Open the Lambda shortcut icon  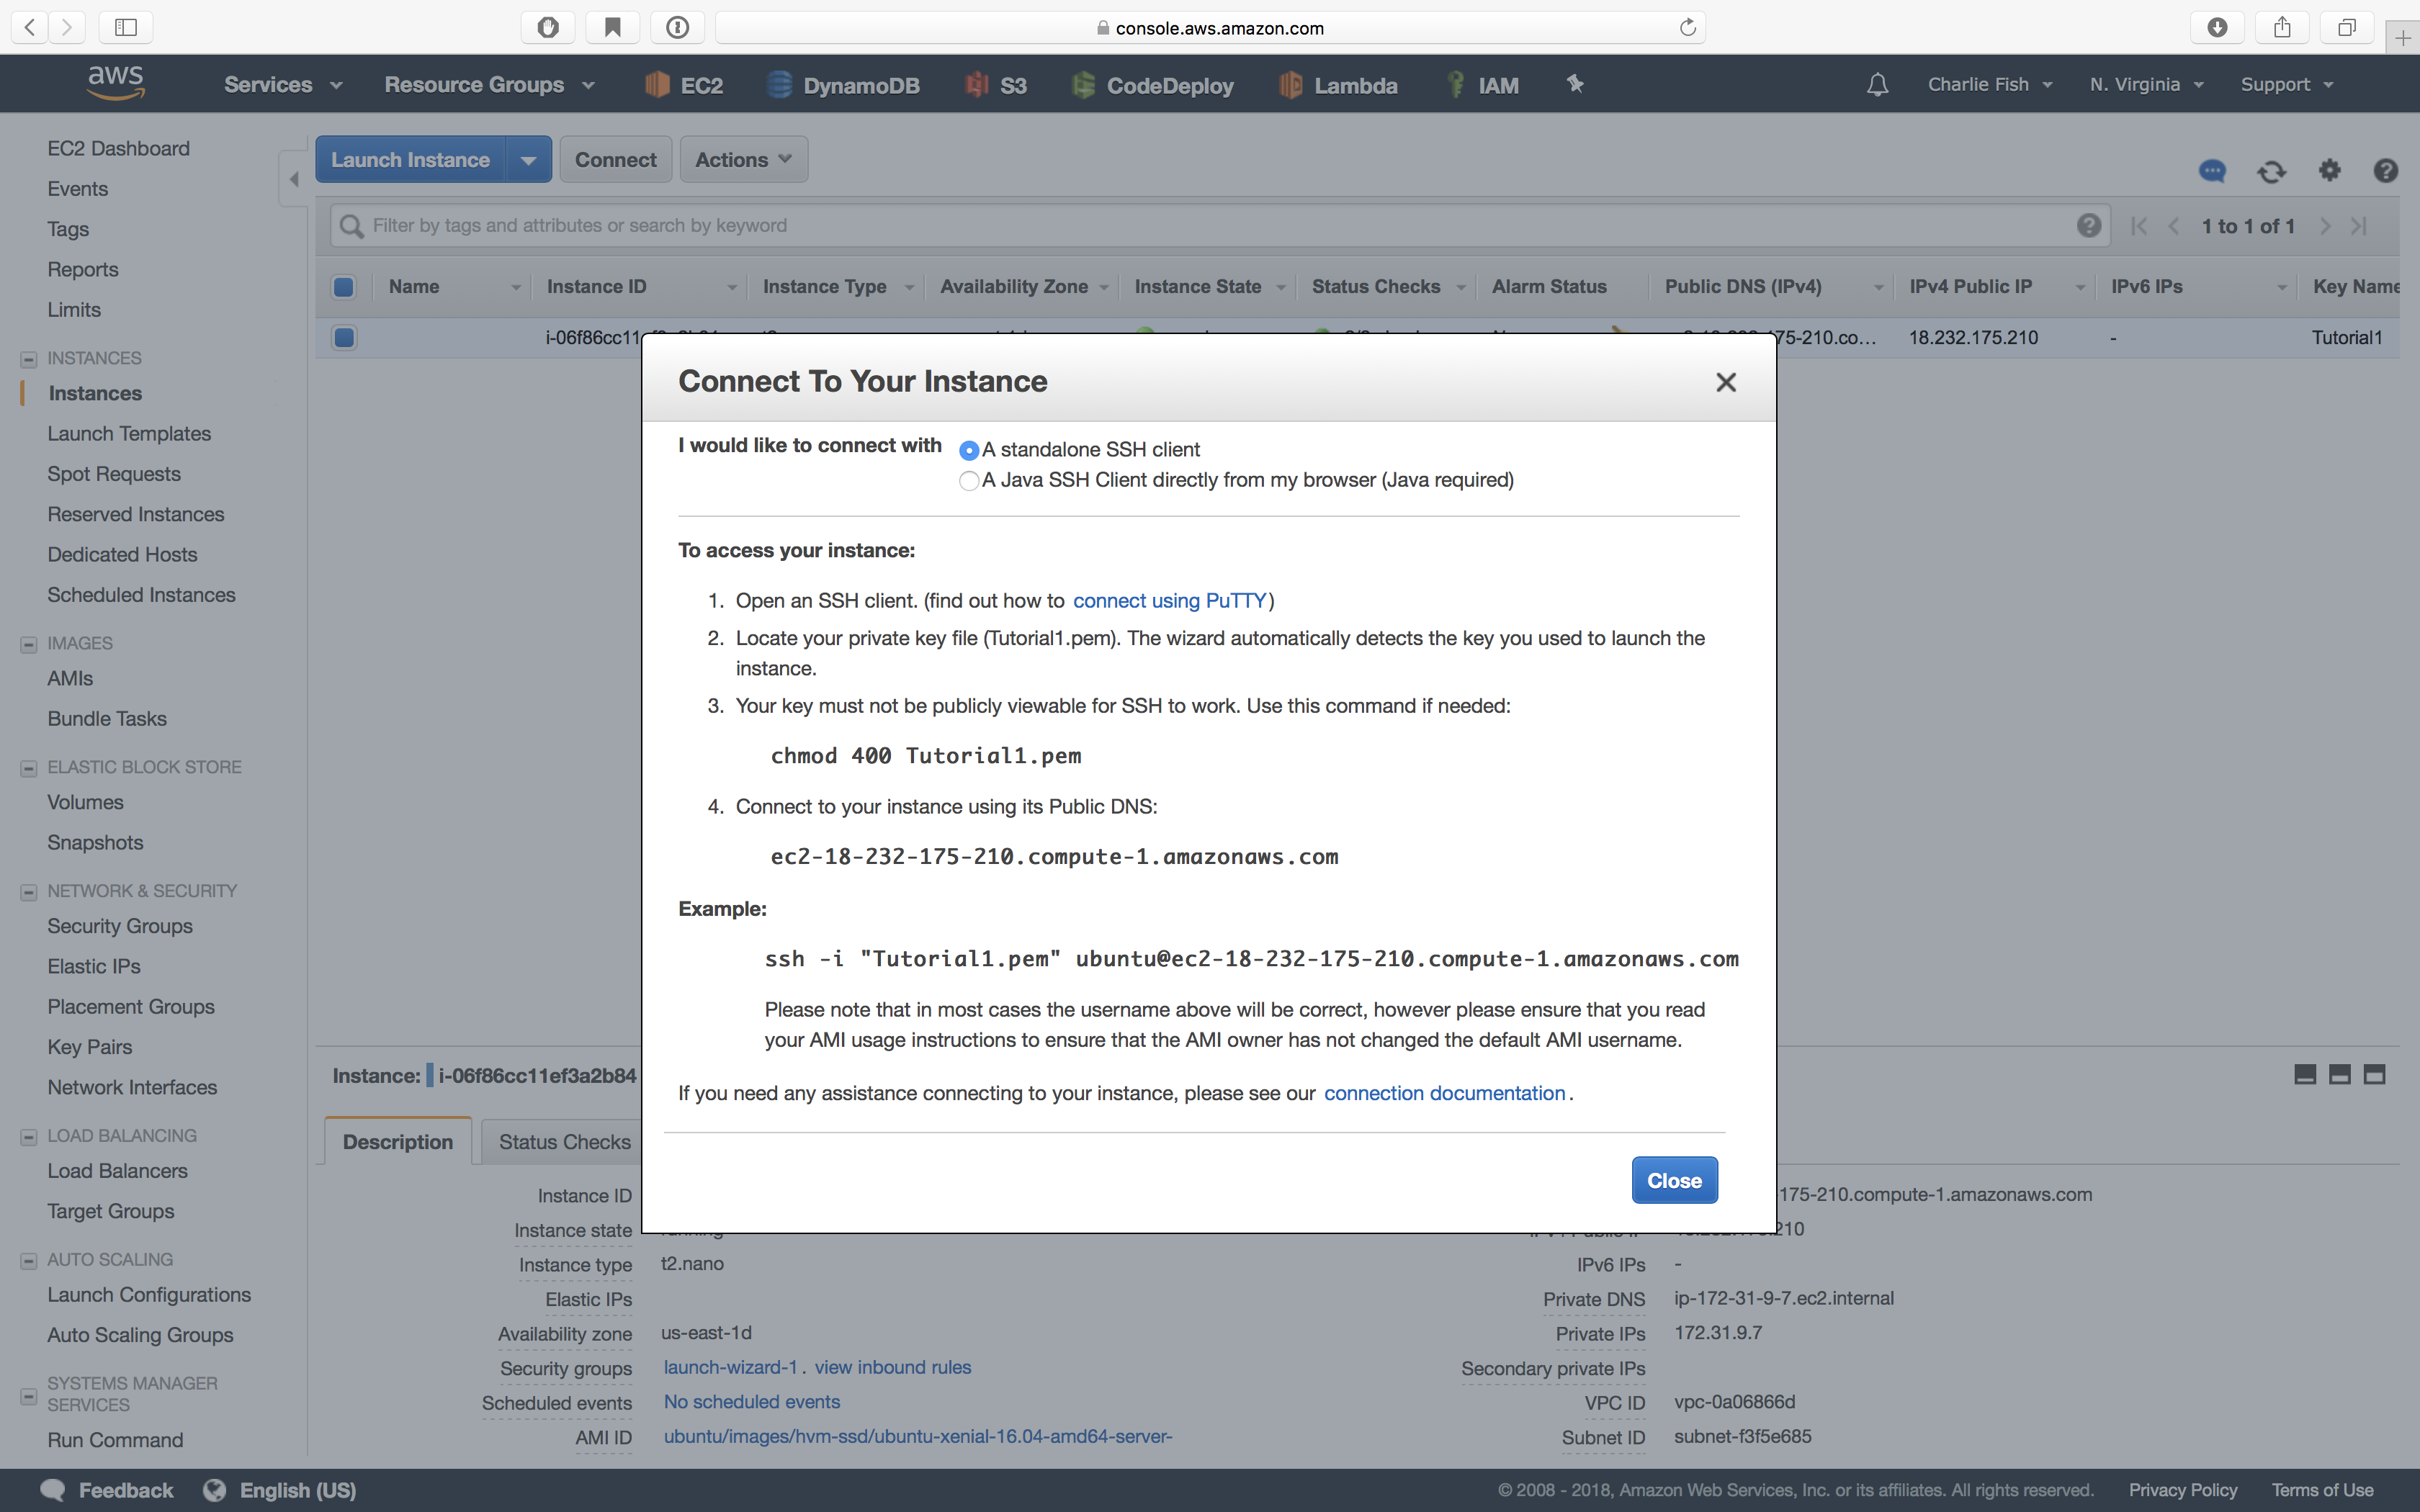1338,85
